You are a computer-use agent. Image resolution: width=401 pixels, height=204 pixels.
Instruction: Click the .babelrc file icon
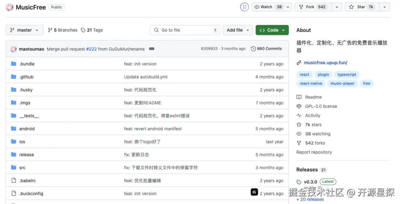click(14, 181)
